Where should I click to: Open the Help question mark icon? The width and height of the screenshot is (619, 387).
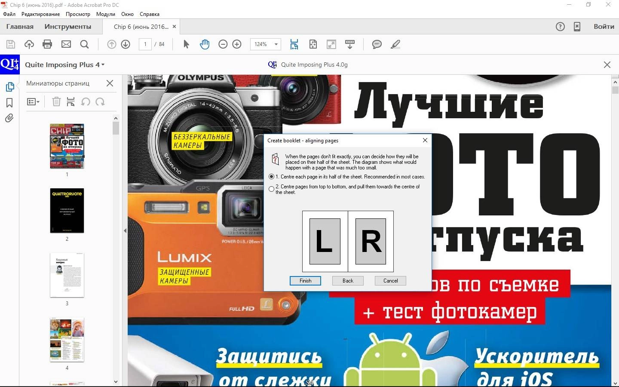(x=560, y=27)
